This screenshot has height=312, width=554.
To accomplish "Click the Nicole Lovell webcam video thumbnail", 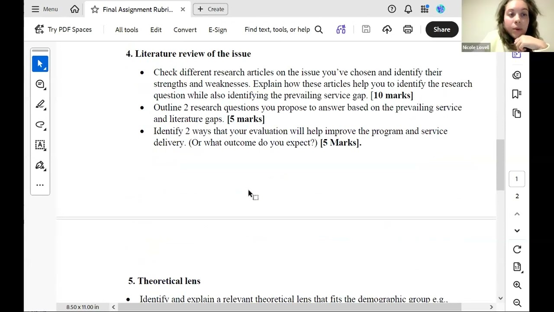I will click(x=508, y=26).
